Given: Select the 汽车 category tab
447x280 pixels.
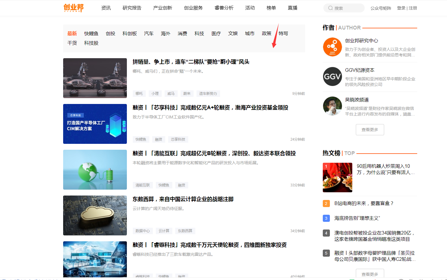Looking at the screenshot, I should (x=149, y=34).
